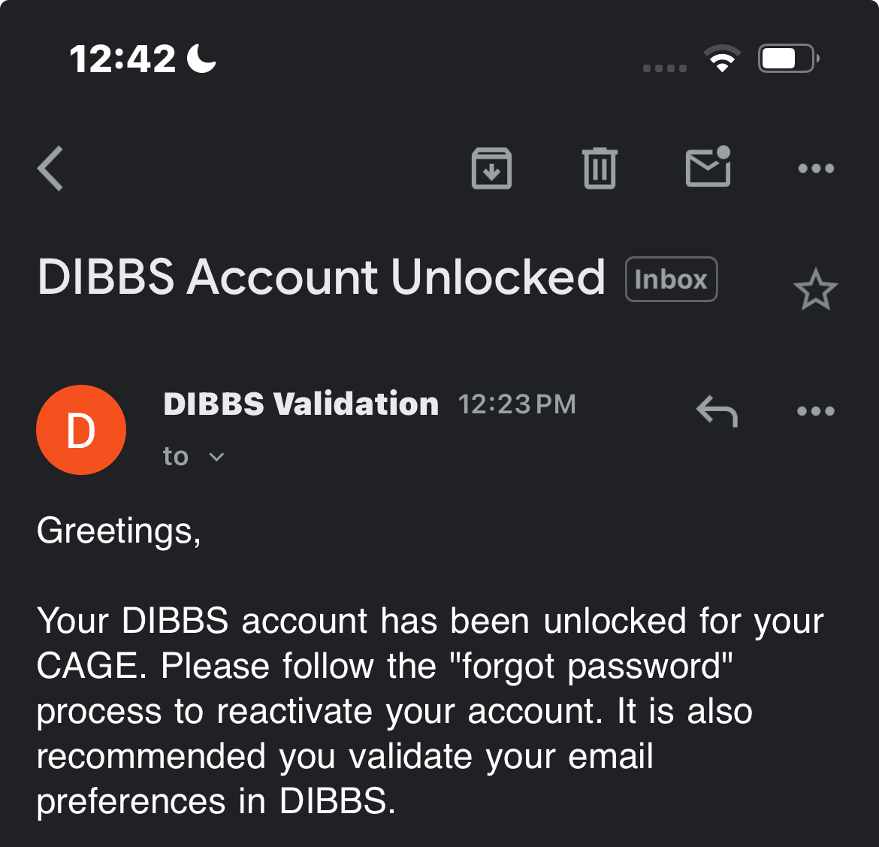
Task: Expand the recipient details chevron
Action: coord(217,456)
